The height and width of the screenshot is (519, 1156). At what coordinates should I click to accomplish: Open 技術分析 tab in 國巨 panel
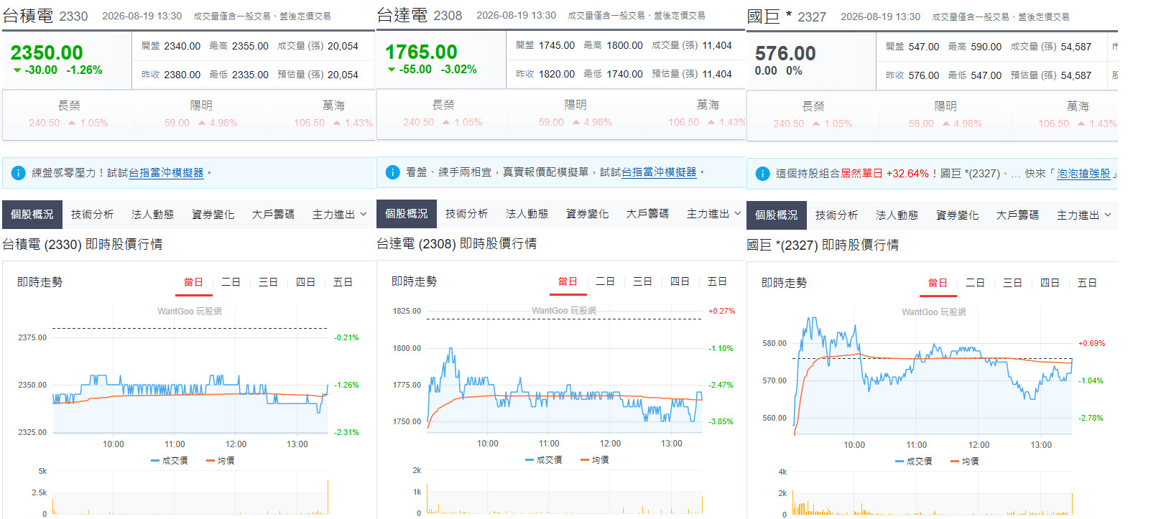[836, 215]
